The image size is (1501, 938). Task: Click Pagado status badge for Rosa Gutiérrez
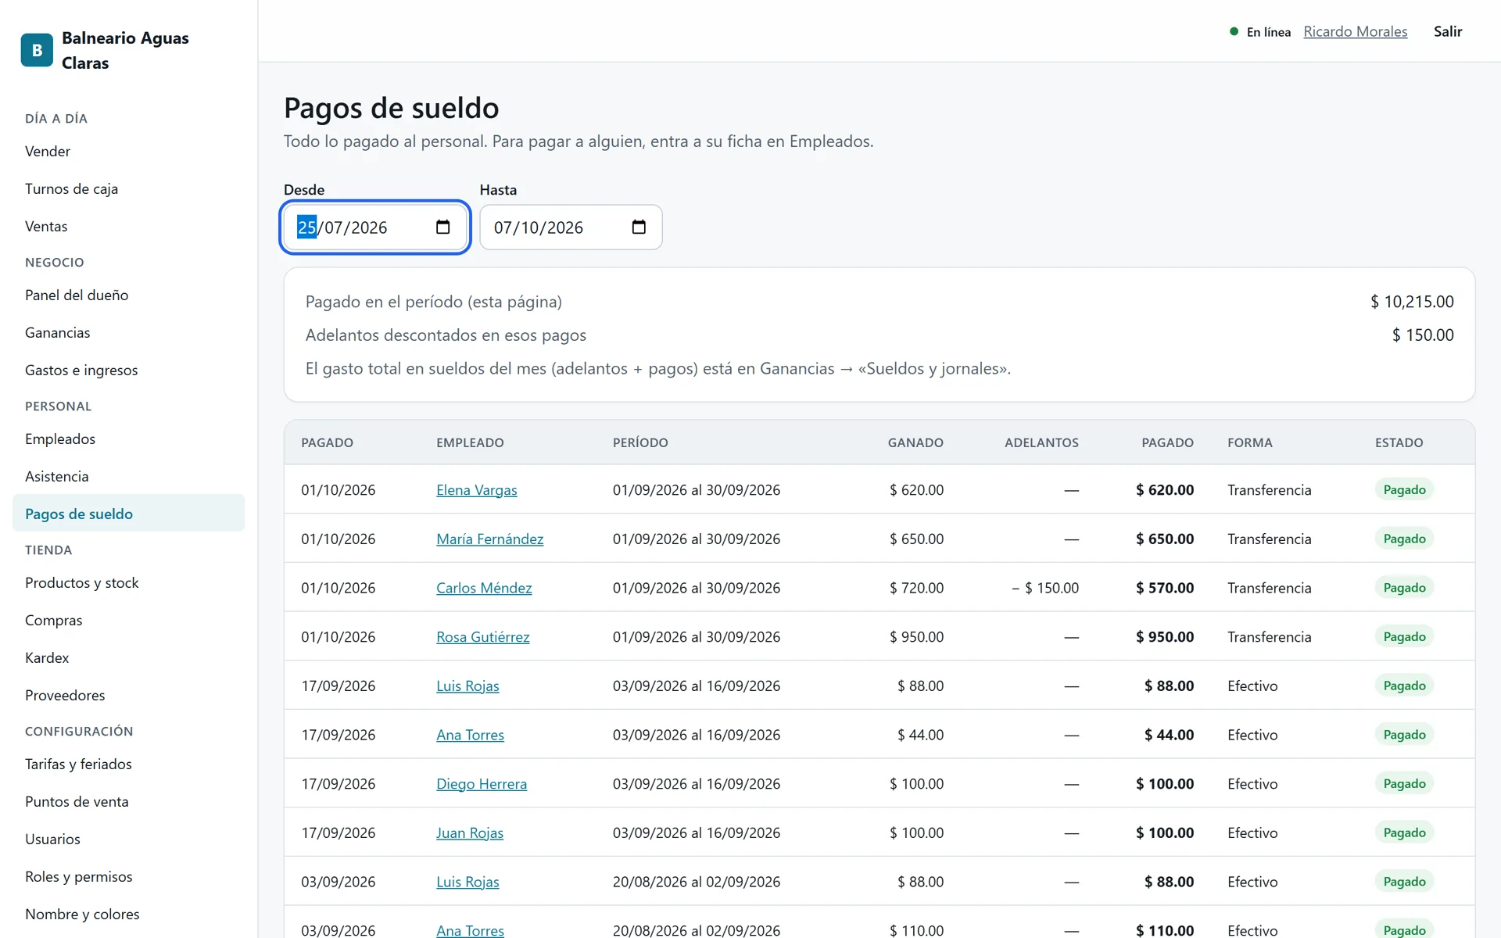click(x=1404, y=636)
